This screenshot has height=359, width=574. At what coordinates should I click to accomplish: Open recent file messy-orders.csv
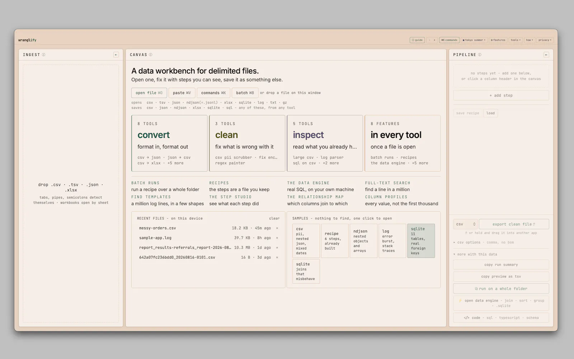click(x=205, y=228)
